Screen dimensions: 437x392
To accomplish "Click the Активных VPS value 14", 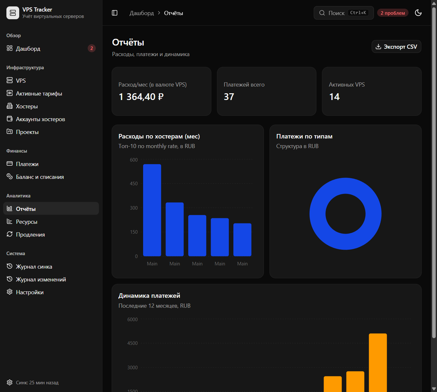I will 334,97.
